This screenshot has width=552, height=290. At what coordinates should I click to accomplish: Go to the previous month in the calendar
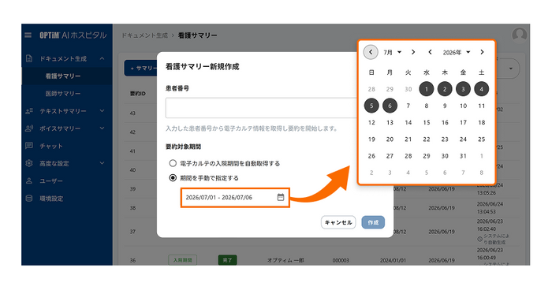tap(371, 52)
